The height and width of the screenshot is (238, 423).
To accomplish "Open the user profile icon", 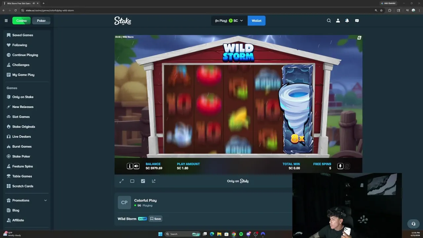I will [338, 20].
